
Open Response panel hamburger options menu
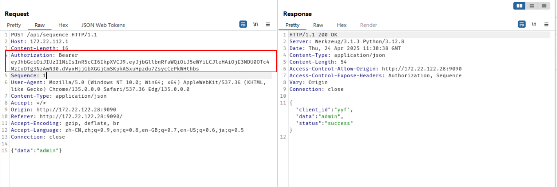[x=546, y=24]
